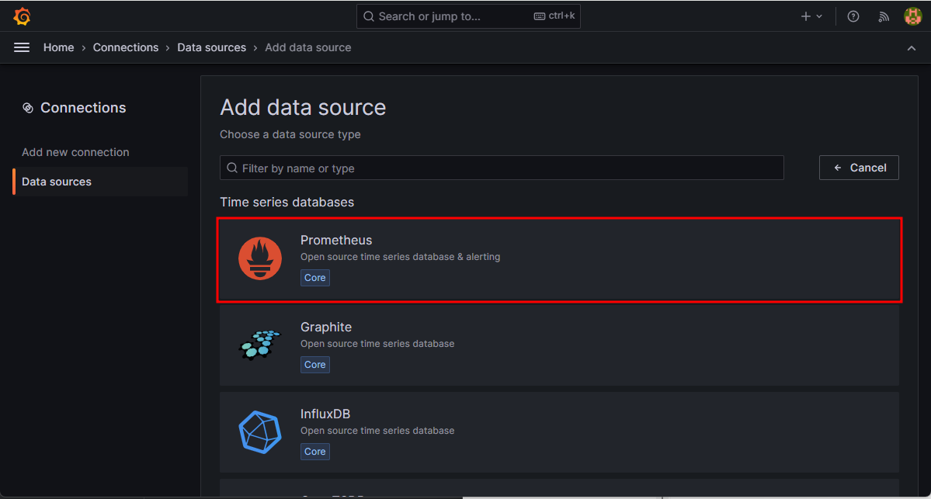Click Add data source breadcrumb text
The image size is (931, 499).
coord(308,47)
